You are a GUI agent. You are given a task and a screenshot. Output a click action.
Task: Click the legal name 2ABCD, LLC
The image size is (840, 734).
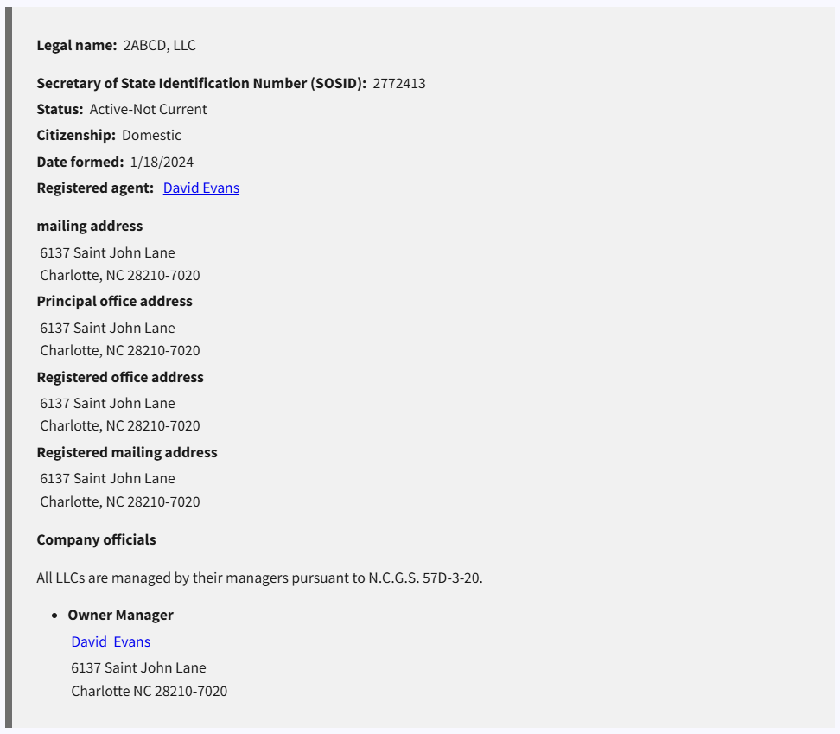tap(160, 45)
